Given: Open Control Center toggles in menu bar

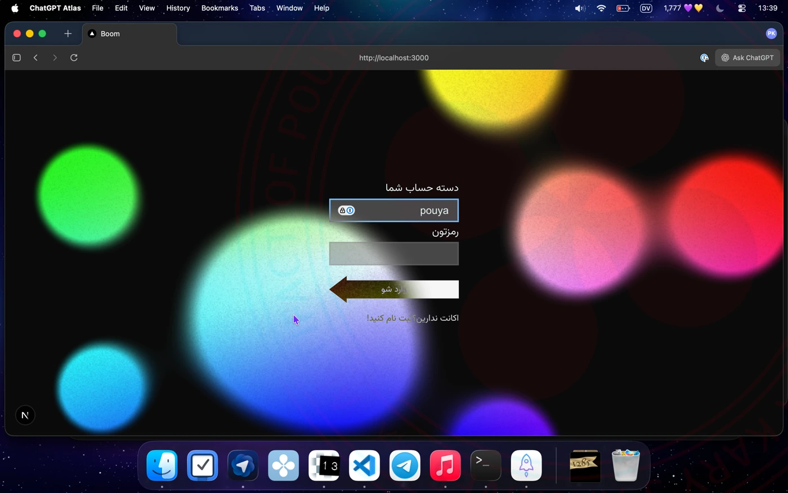Looking at the screenshot, I should tap(742, 8).
